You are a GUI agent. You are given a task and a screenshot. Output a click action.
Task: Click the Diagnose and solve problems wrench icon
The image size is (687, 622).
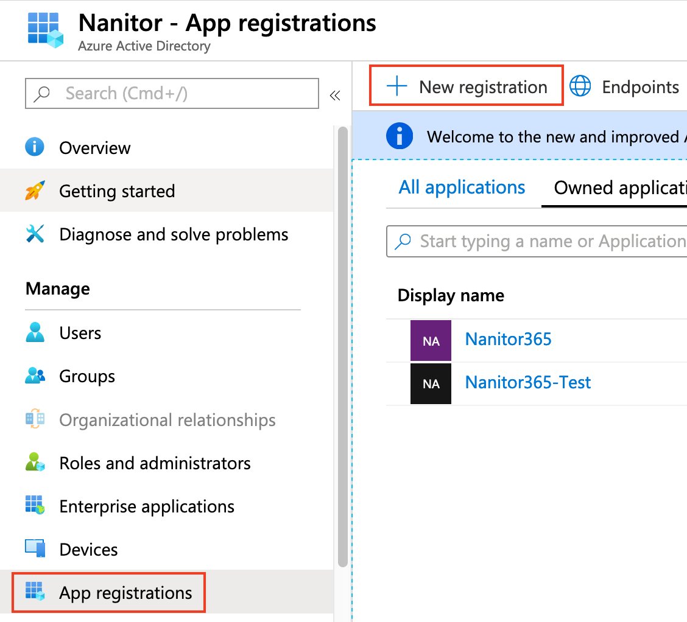35,234
